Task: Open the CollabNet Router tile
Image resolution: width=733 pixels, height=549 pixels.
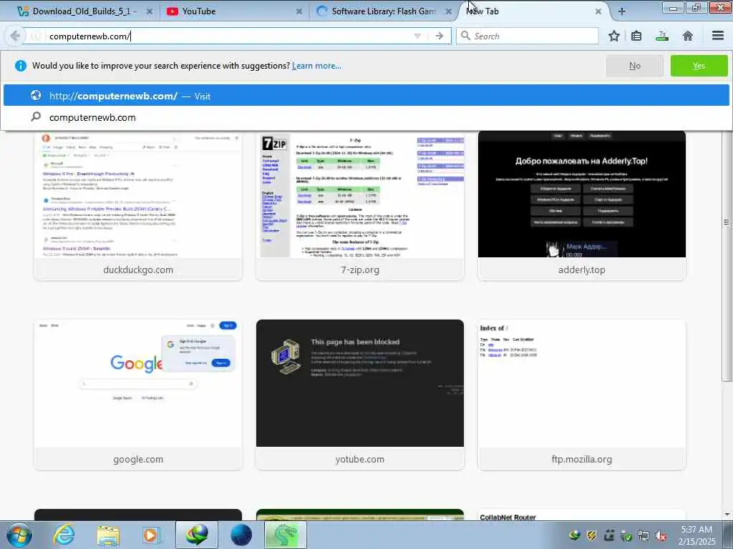Action: coord(581,515)
